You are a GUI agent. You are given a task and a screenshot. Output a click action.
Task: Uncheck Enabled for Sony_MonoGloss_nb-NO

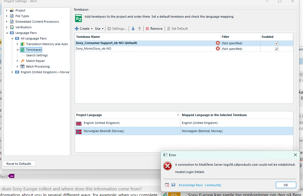[277, 49]
